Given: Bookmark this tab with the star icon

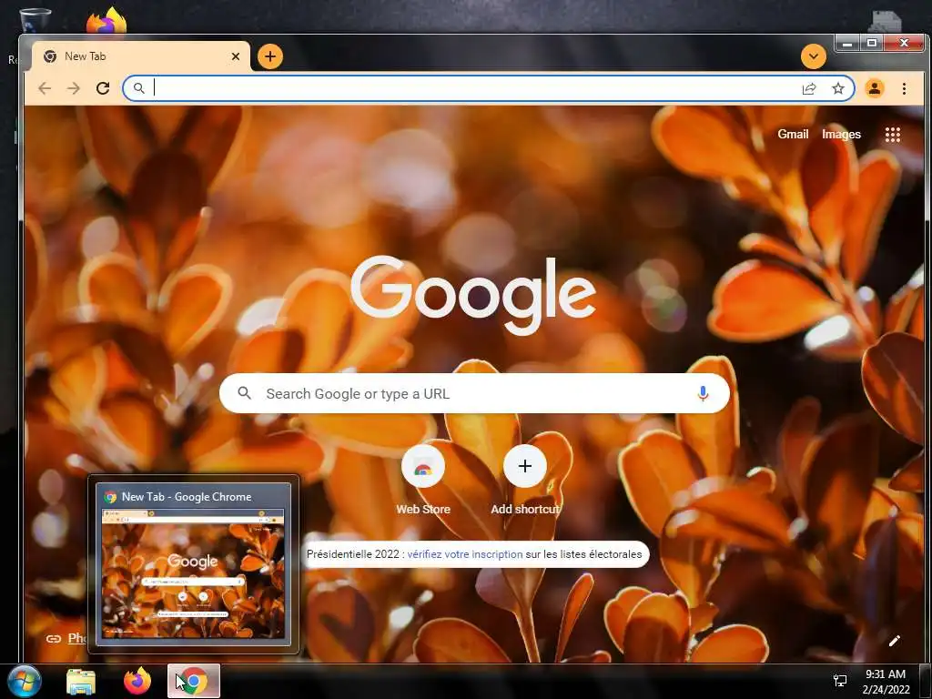Looking at the screenshot, I should point(838,88).
